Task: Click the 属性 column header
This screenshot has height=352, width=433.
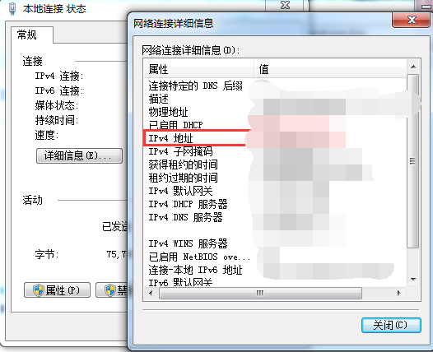Action: pyautogui.click(x=198, y=69)
